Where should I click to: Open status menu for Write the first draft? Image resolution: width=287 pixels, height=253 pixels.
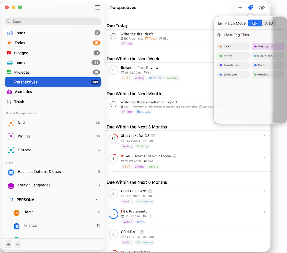tap(113, 36)
